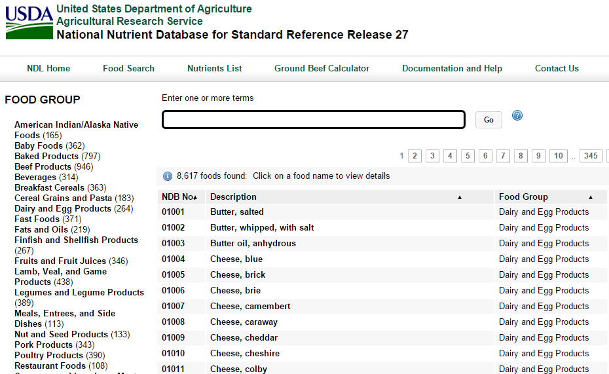Sort by the Description column arrow
This screenshot has width=609, height=374.
(x=459, y=197)
